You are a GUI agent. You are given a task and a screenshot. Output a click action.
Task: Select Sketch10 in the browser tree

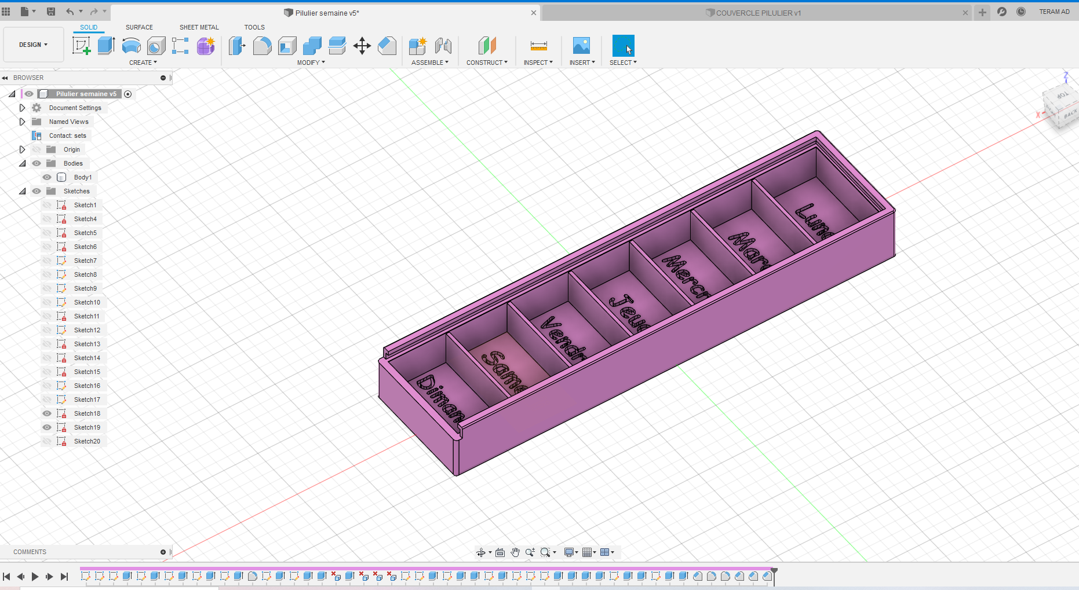click(87, 302)
